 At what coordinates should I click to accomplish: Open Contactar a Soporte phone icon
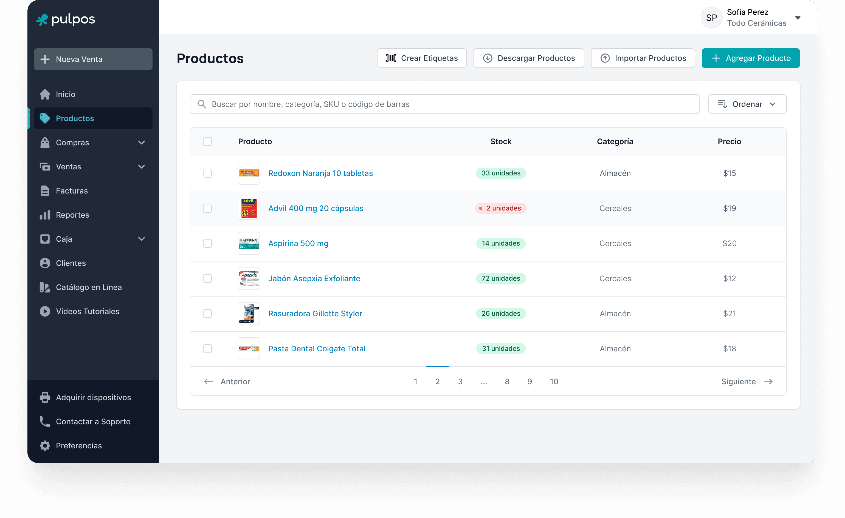pyautogui.click(x=45, y=422)
